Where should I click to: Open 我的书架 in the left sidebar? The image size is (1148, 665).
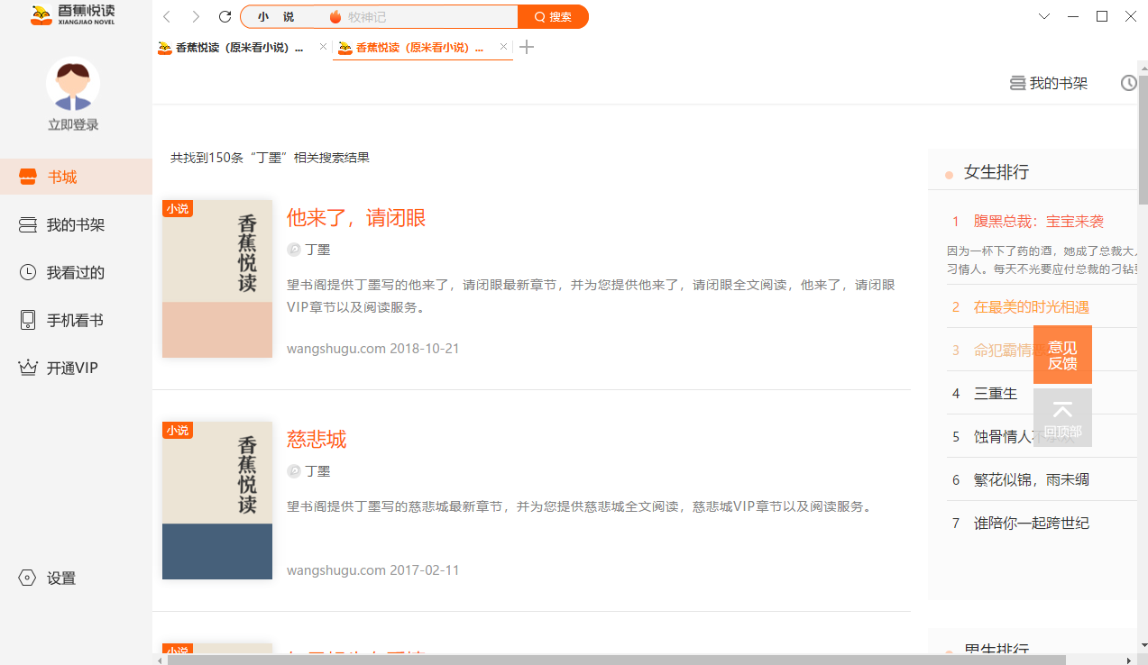[76, 224]
